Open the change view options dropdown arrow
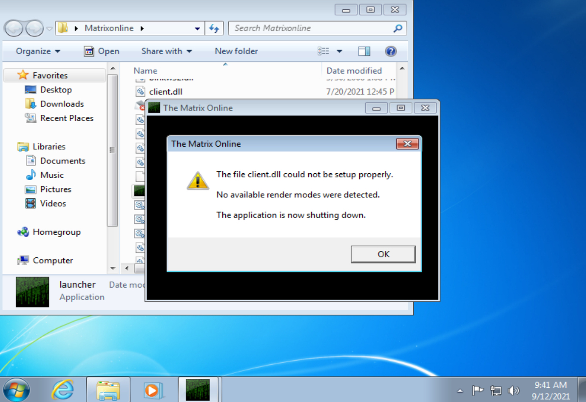This screenshot has height=402, width=586. [339, 51]
